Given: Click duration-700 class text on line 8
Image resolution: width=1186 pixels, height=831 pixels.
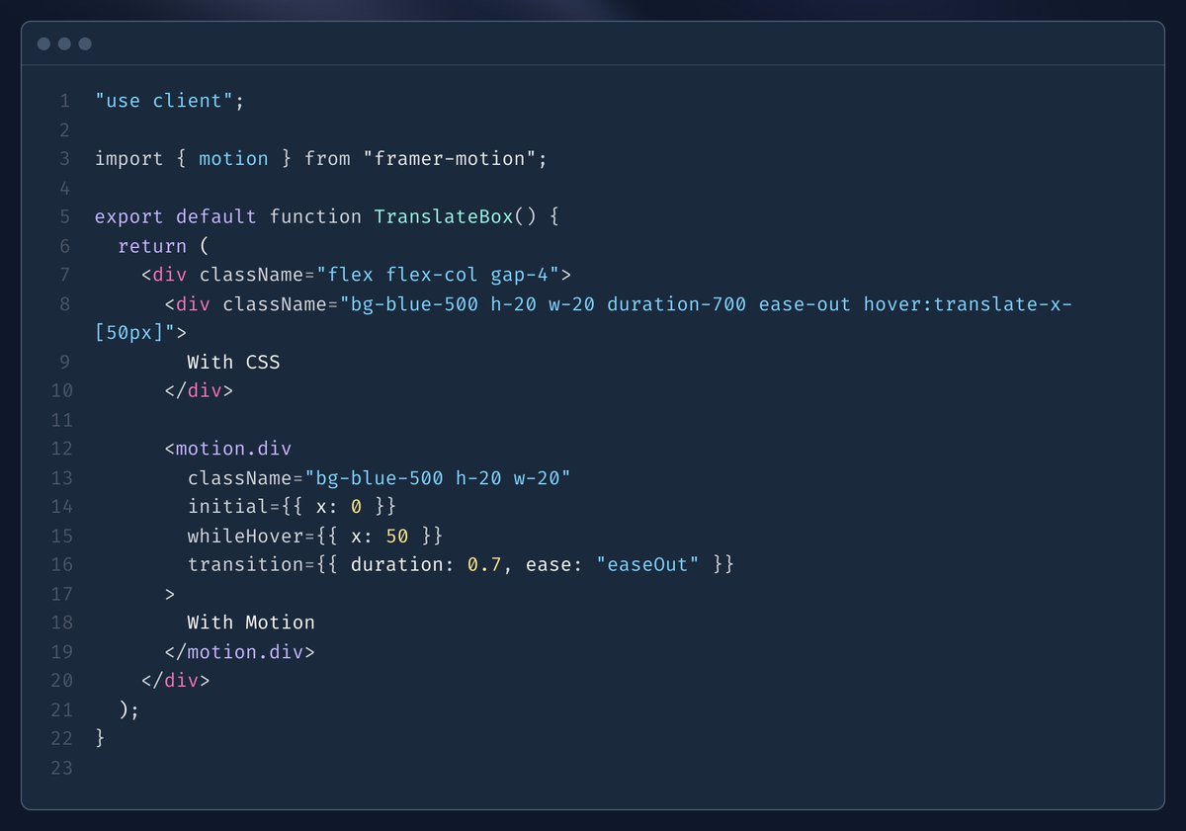Looking at the screenshot, I should (x=676, y=304).
